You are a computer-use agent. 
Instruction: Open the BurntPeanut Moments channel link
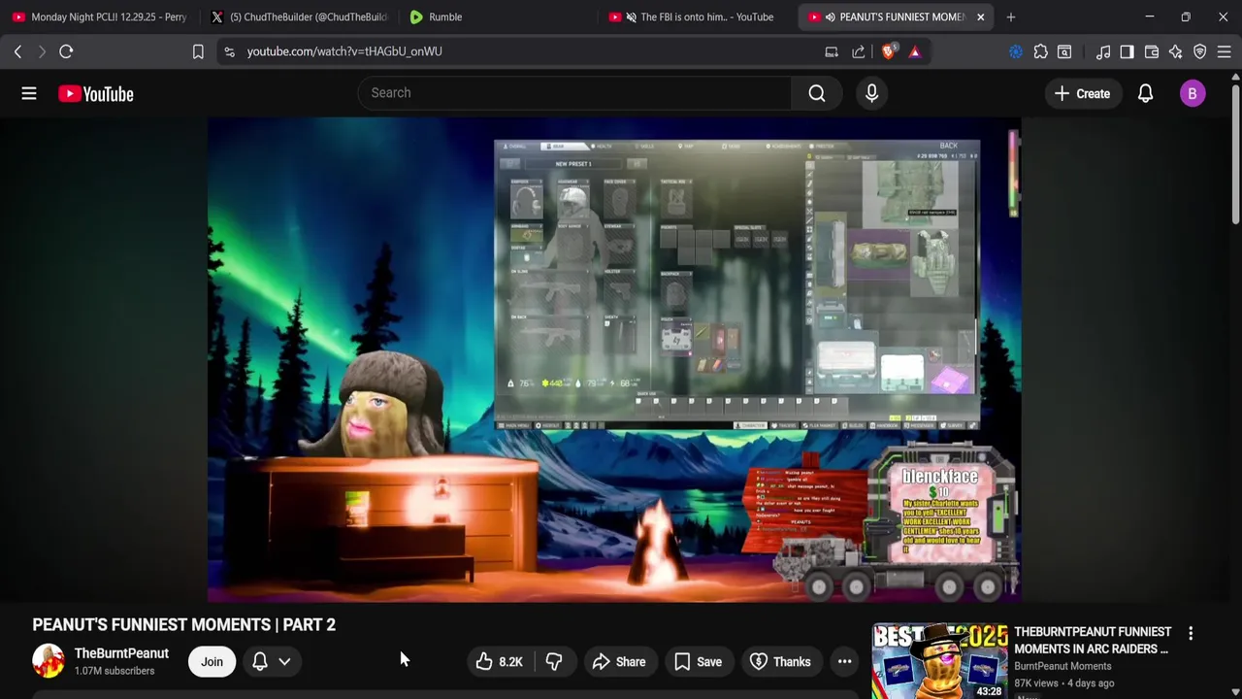pyautogui.click(x=1062, y=666)
